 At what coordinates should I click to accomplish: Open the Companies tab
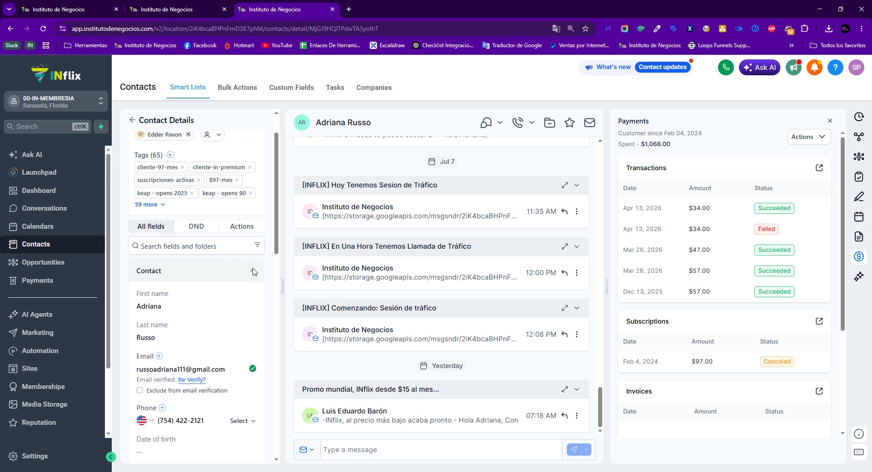click(374, 88)
